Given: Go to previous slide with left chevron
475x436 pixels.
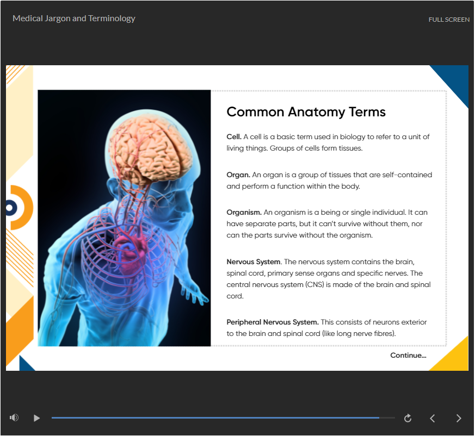Looking at the screenshot, I should click(x=433, y=418).
